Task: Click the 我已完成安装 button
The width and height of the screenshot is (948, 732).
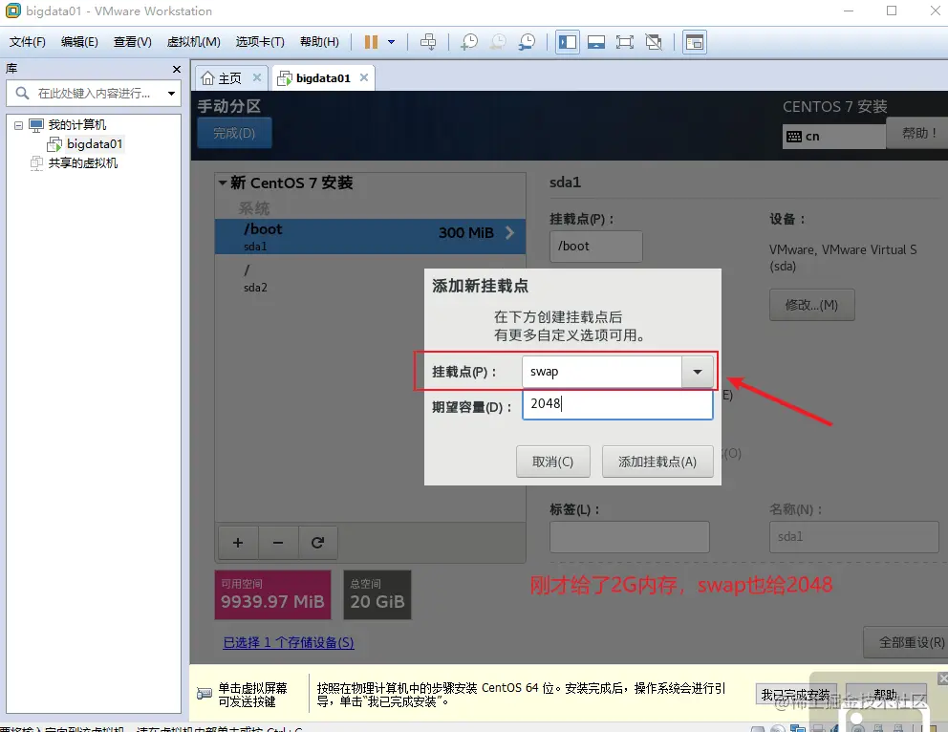Action: click(796, 695)
